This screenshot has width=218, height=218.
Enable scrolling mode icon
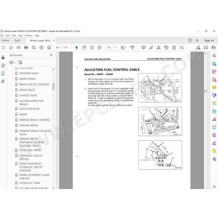click(132, 48)
